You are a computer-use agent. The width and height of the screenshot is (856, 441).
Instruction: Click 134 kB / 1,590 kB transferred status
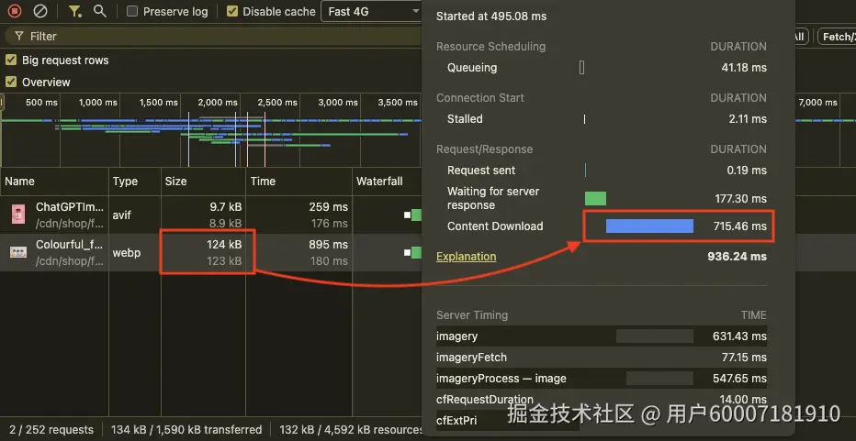[186, 430]
